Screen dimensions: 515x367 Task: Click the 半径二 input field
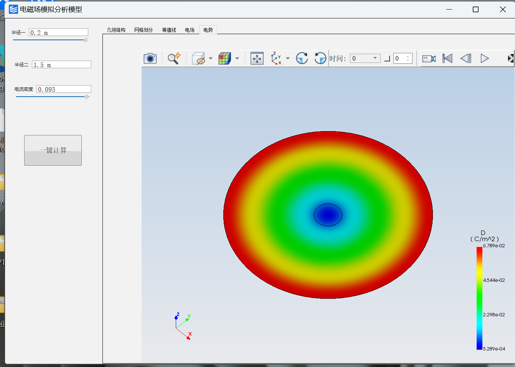[x=61, y=65]
